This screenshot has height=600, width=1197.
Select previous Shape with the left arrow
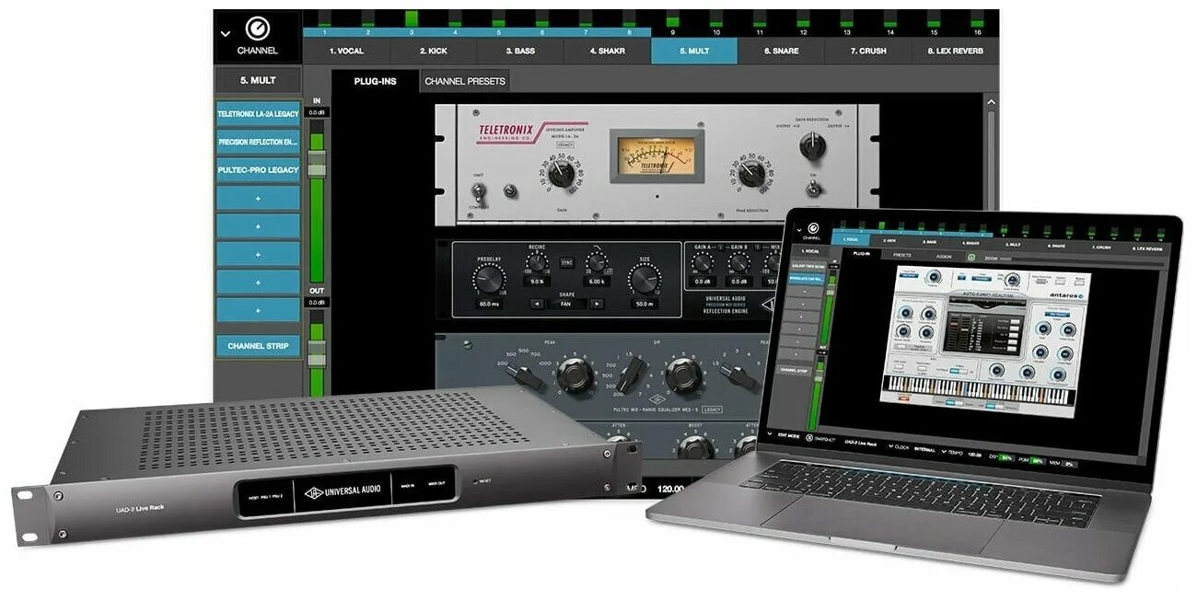(x=537, y=304)
